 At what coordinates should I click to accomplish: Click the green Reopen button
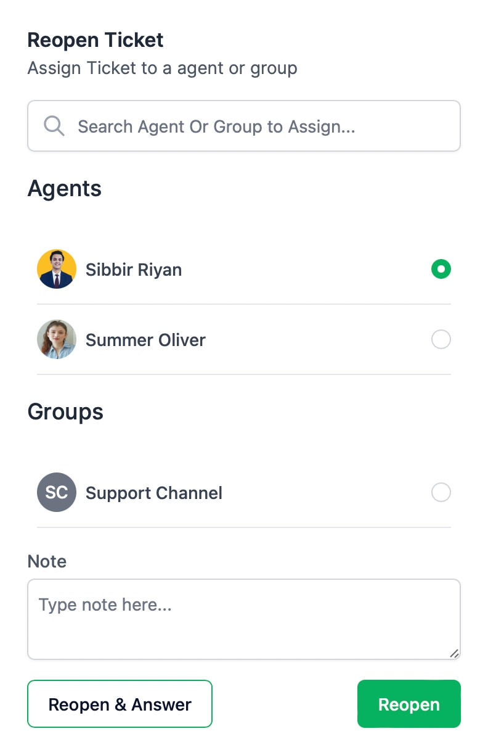[x=409, y=704]
